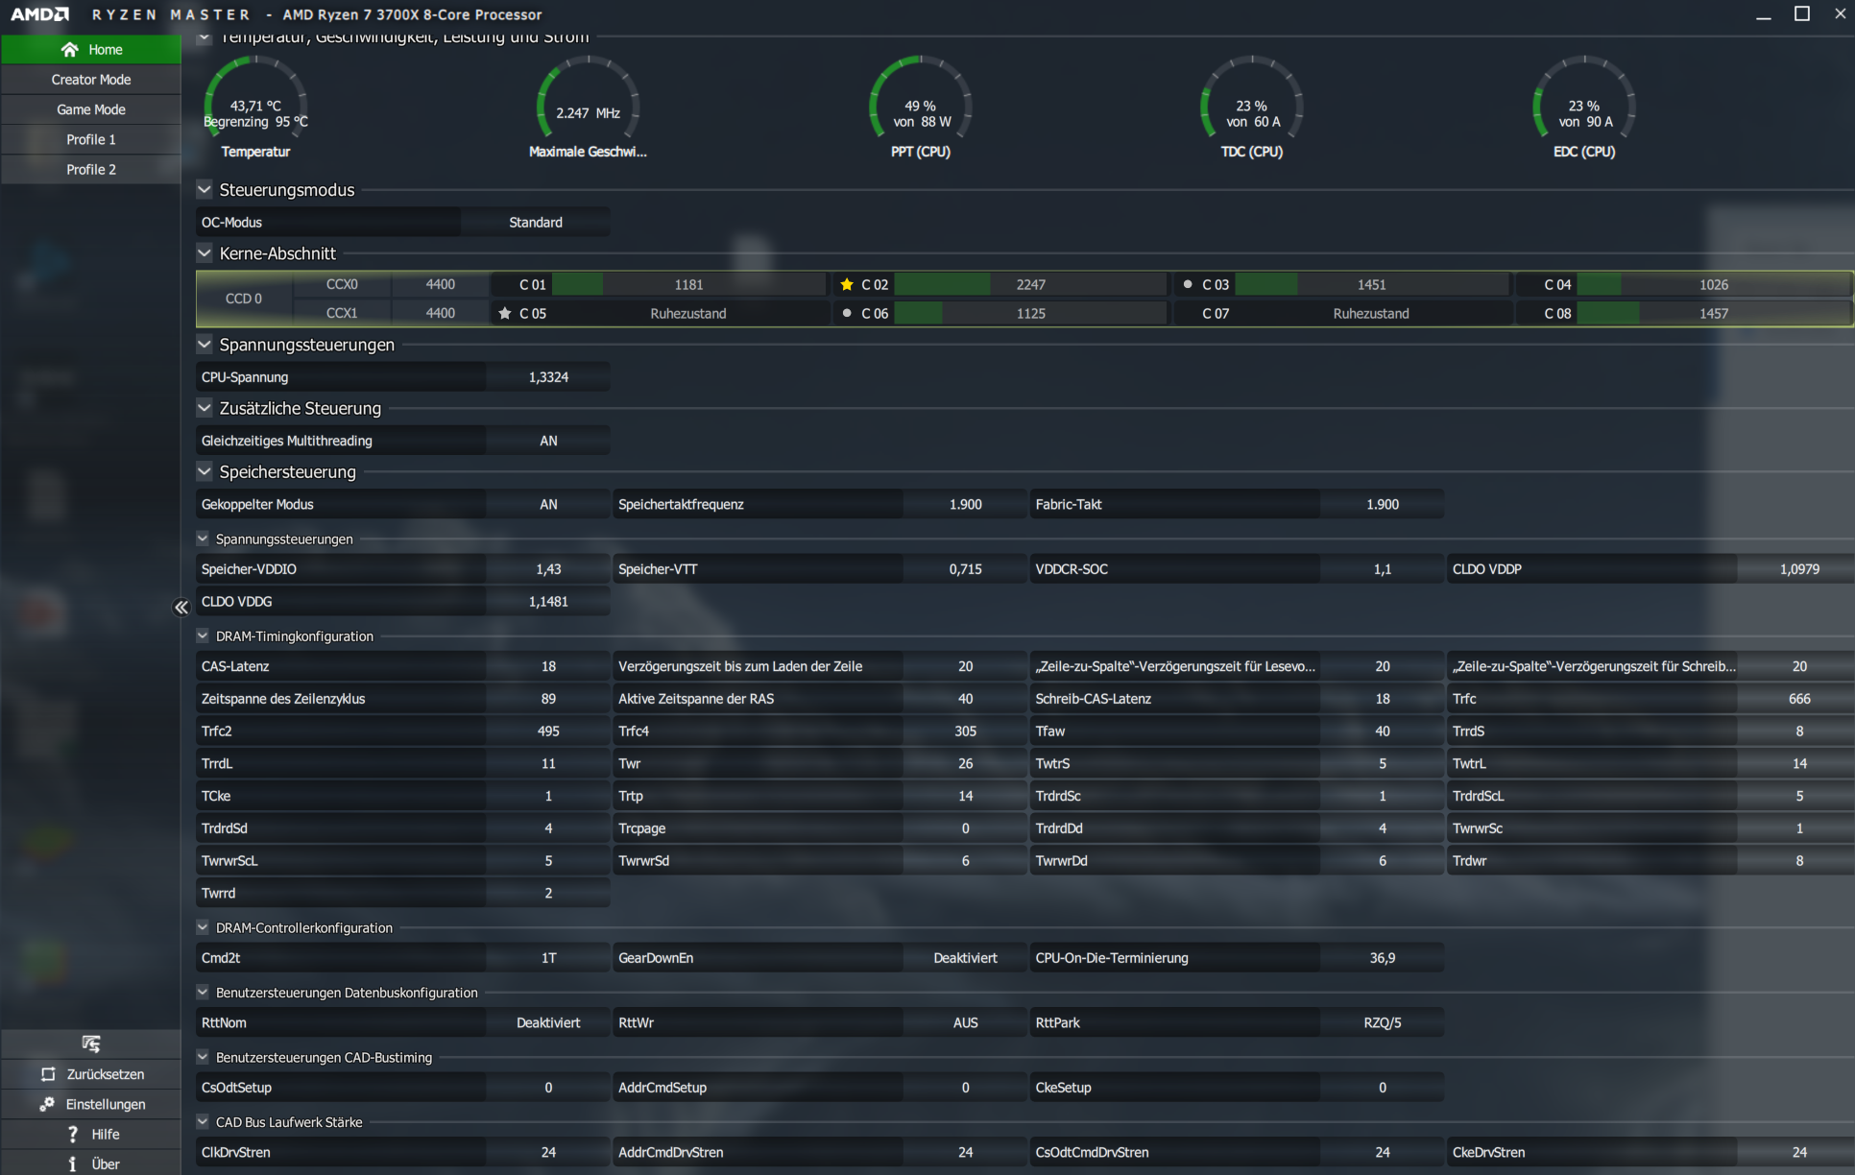Switch to Profile 2

91,169
